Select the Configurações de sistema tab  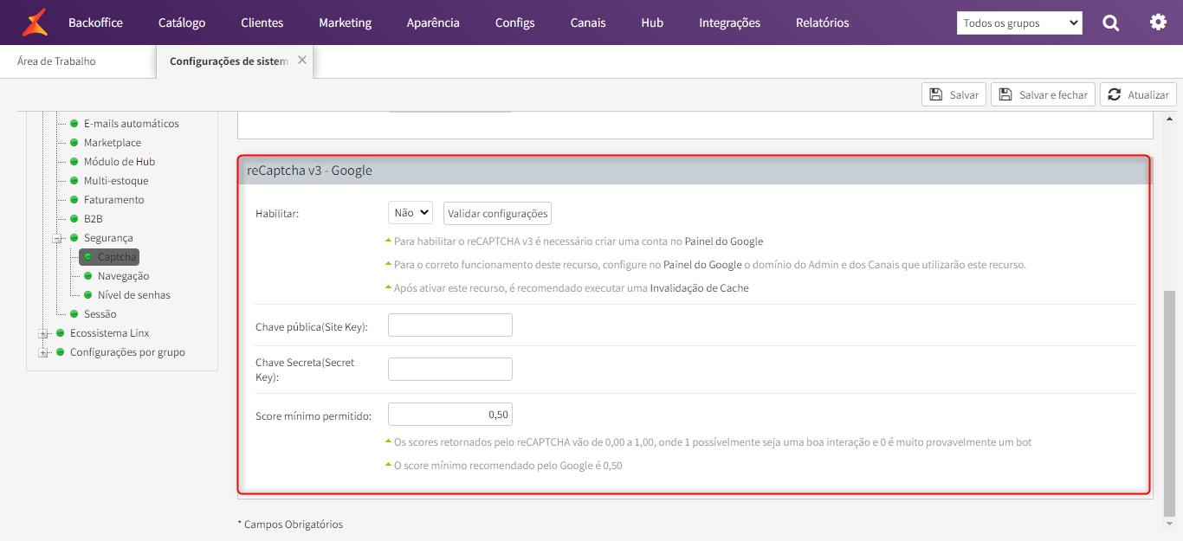(236, 61)
